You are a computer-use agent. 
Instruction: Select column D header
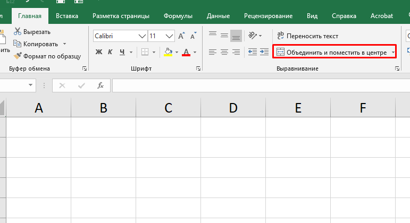pos(233,108)
